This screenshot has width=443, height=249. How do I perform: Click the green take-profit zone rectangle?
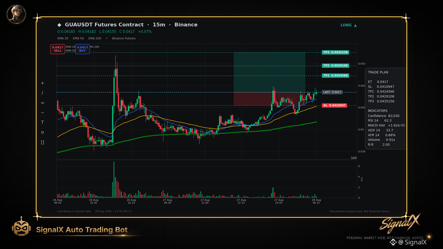(x=269, y=72)
